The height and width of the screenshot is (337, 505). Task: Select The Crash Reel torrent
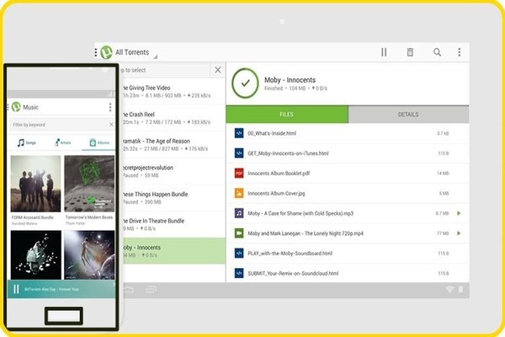pos(173,118)
